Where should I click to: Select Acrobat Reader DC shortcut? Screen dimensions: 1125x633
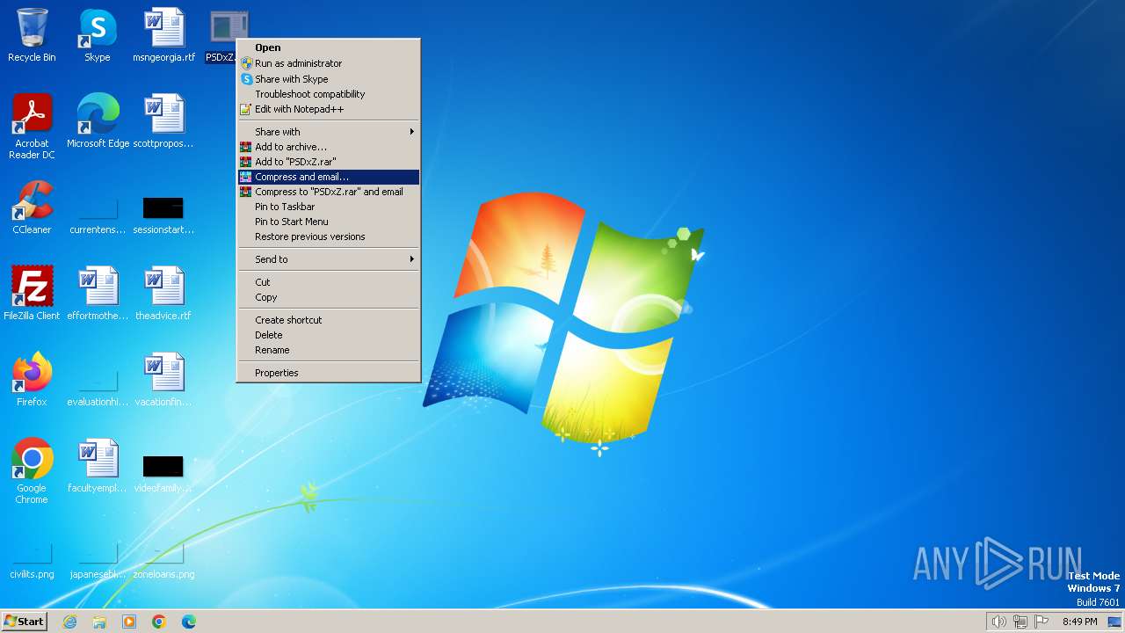point(32,127)
